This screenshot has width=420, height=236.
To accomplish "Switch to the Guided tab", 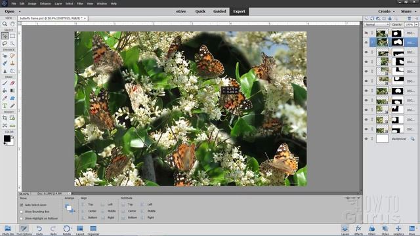I will click(220, 12).
